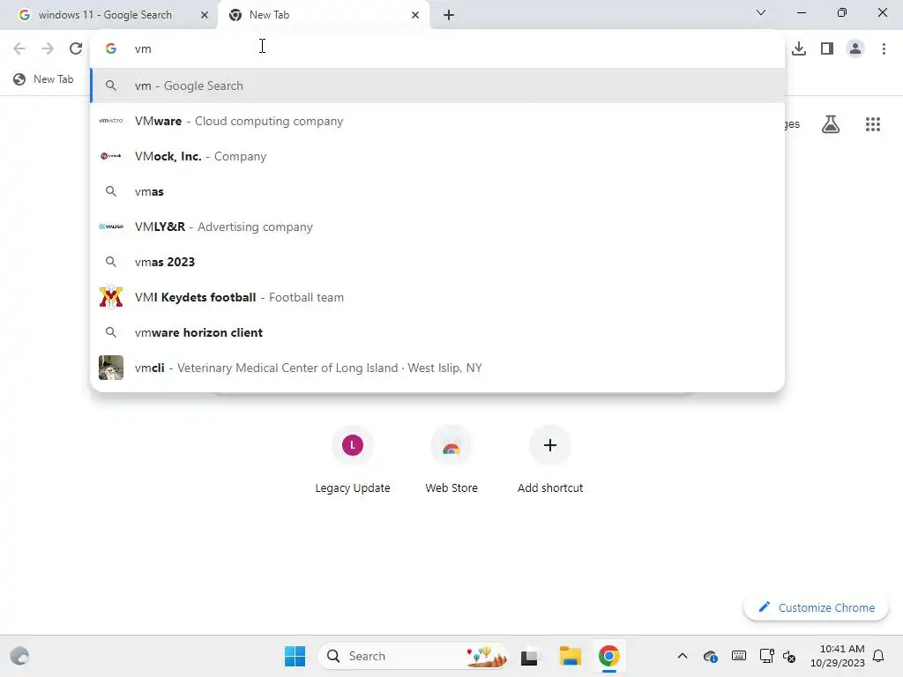Open network status tray icon

pyautogui.click(x=766, y=656)
